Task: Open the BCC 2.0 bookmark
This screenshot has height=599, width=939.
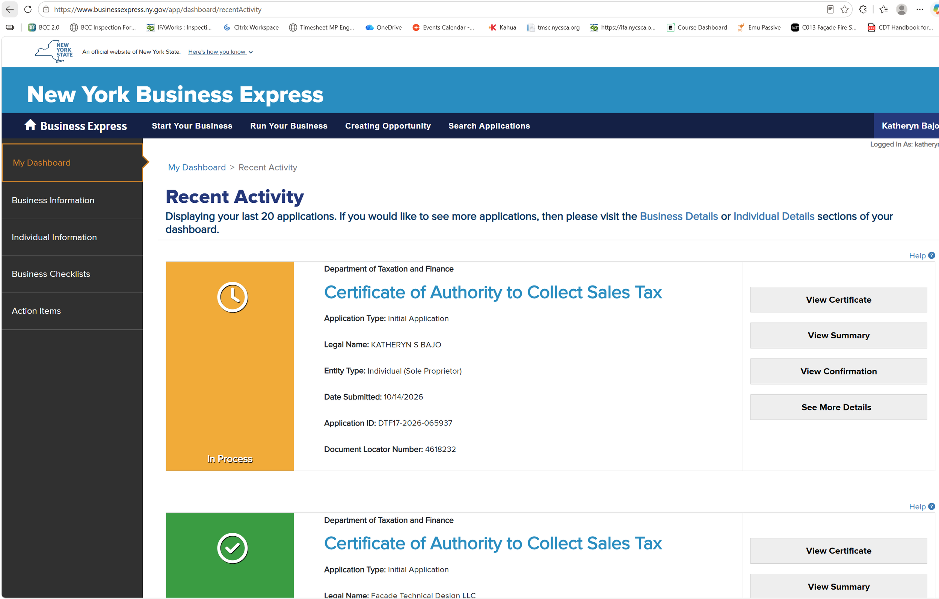Action: click(x=44, y=27)
